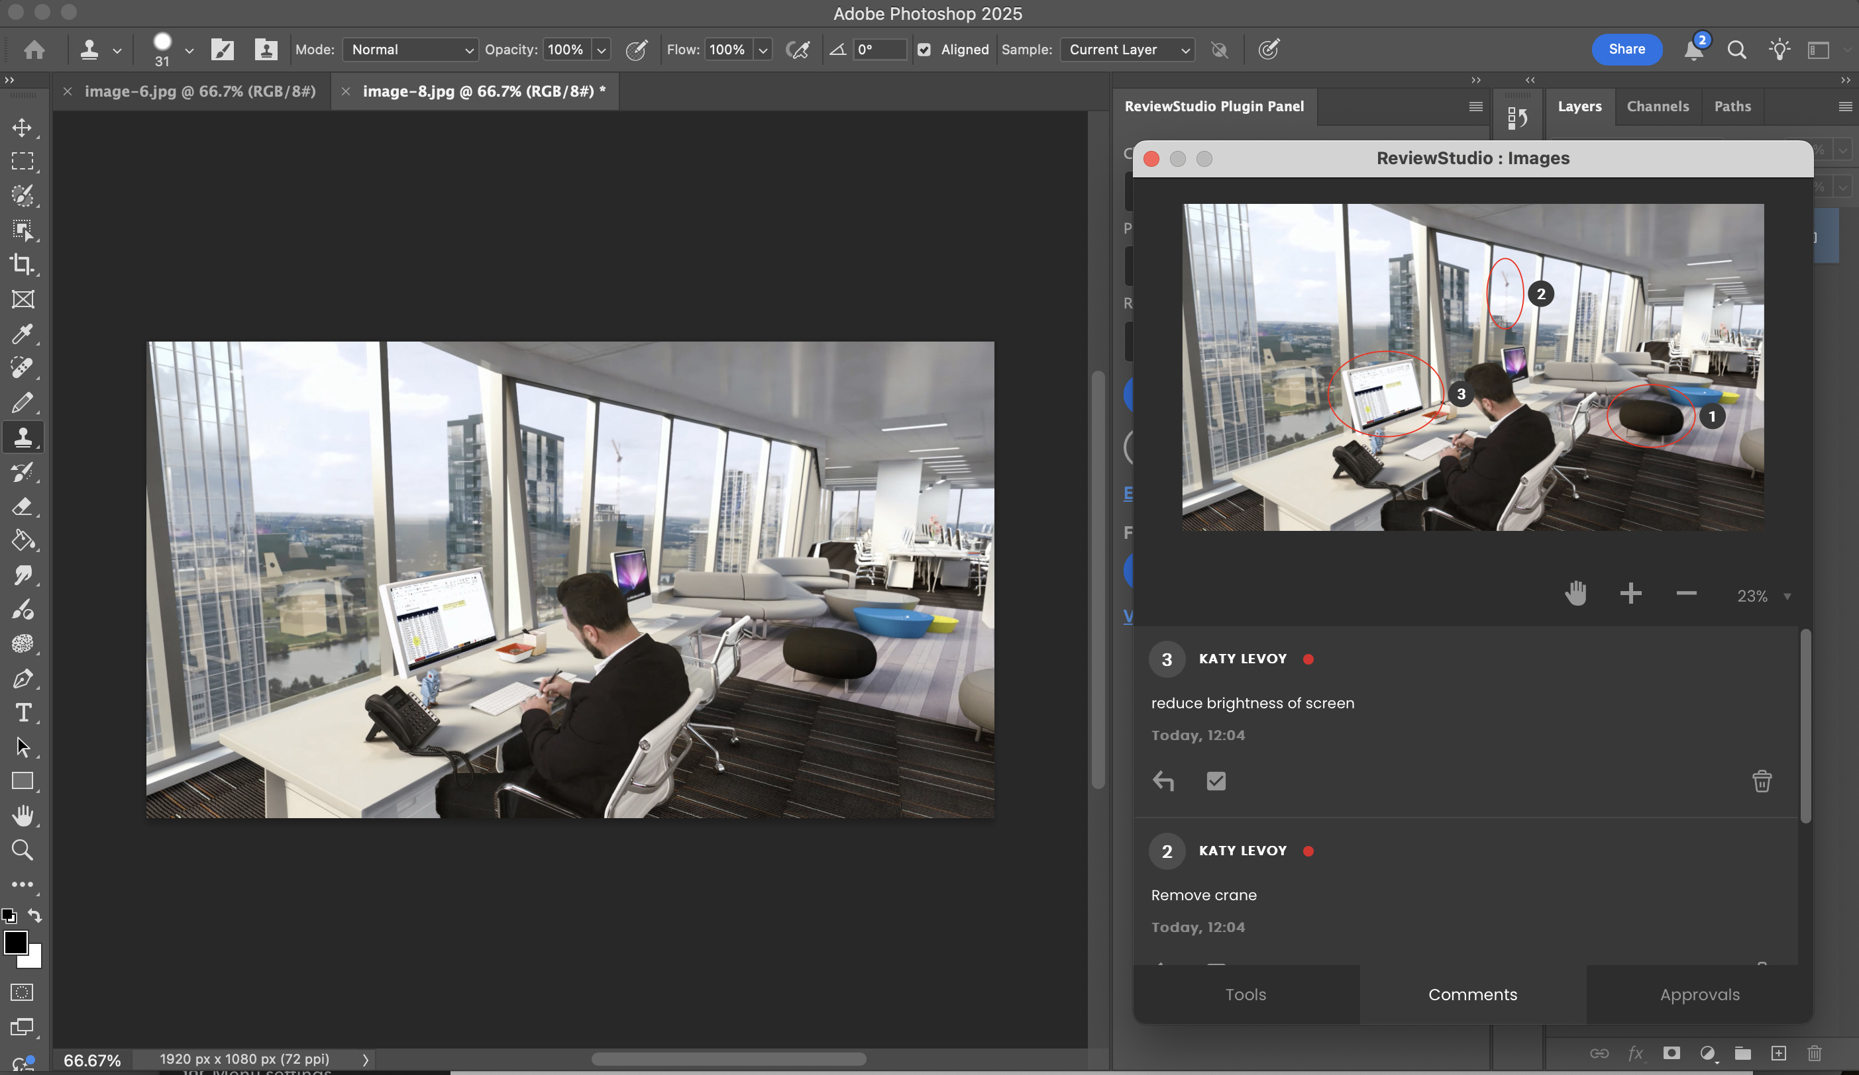Image resolution: width=1859 pixels, height=1075 pixels.
Task: Toggle the airbrush build-up effect icon
Action: click(798, 50)
